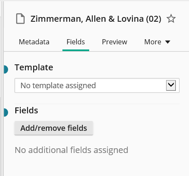Click the Add/remove fields button

pos(54,128)
